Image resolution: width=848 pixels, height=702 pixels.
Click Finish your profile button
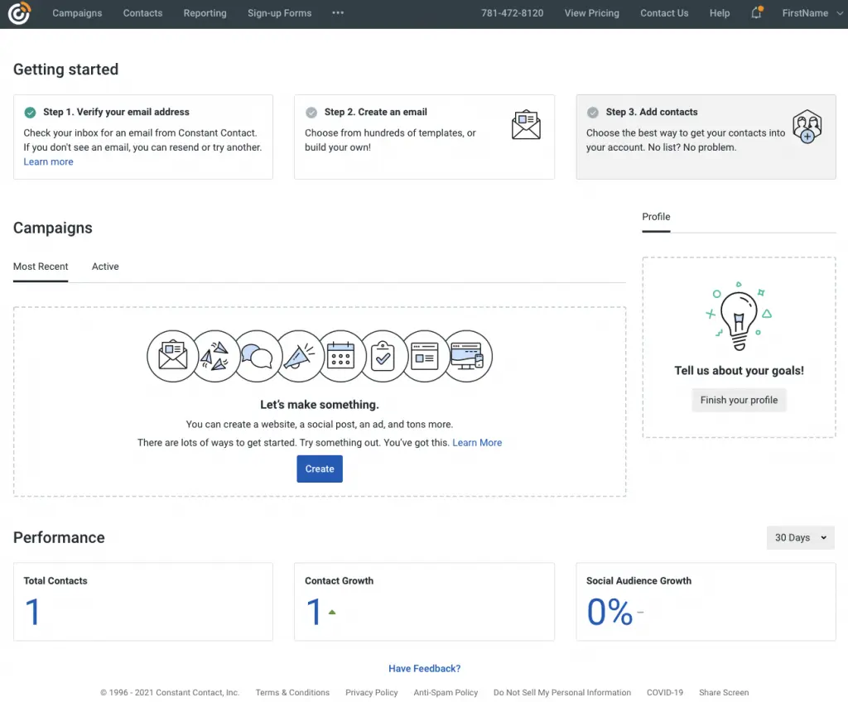point(739,400)
